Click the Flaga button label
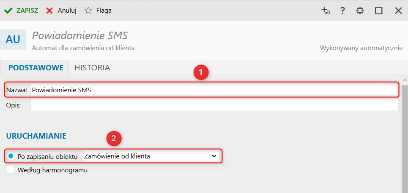The width and height of the screenshot is (408, 193). click(x=104, y=11)
